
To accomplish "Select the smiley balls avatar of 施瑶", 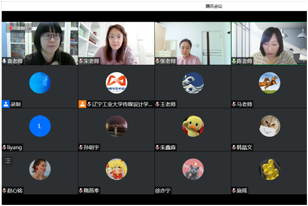I will pos(269,169).
